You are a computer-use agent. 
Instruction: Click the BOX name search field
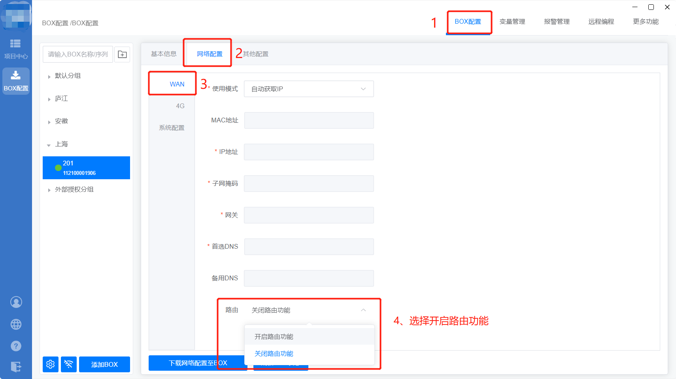tap(78, 54)
